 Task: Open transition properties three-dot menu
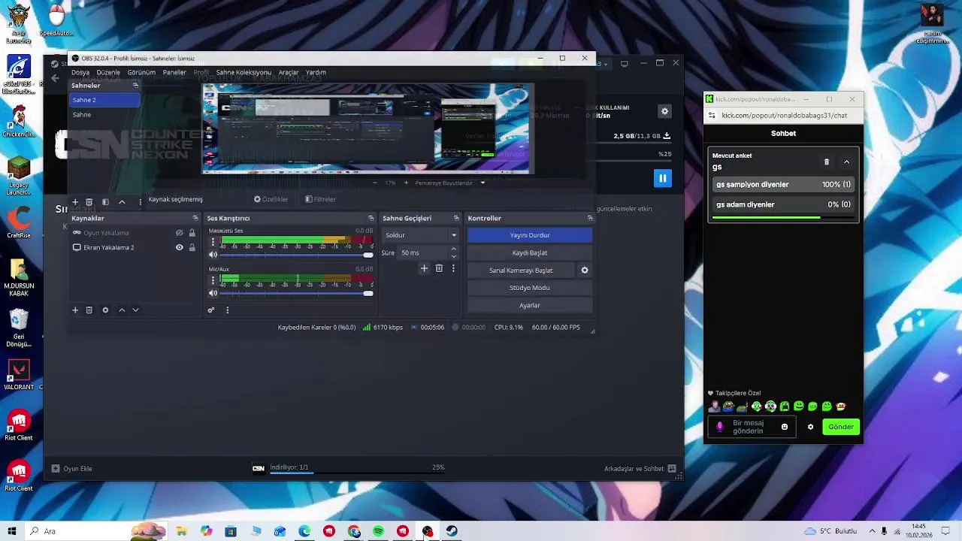point(452,268)
